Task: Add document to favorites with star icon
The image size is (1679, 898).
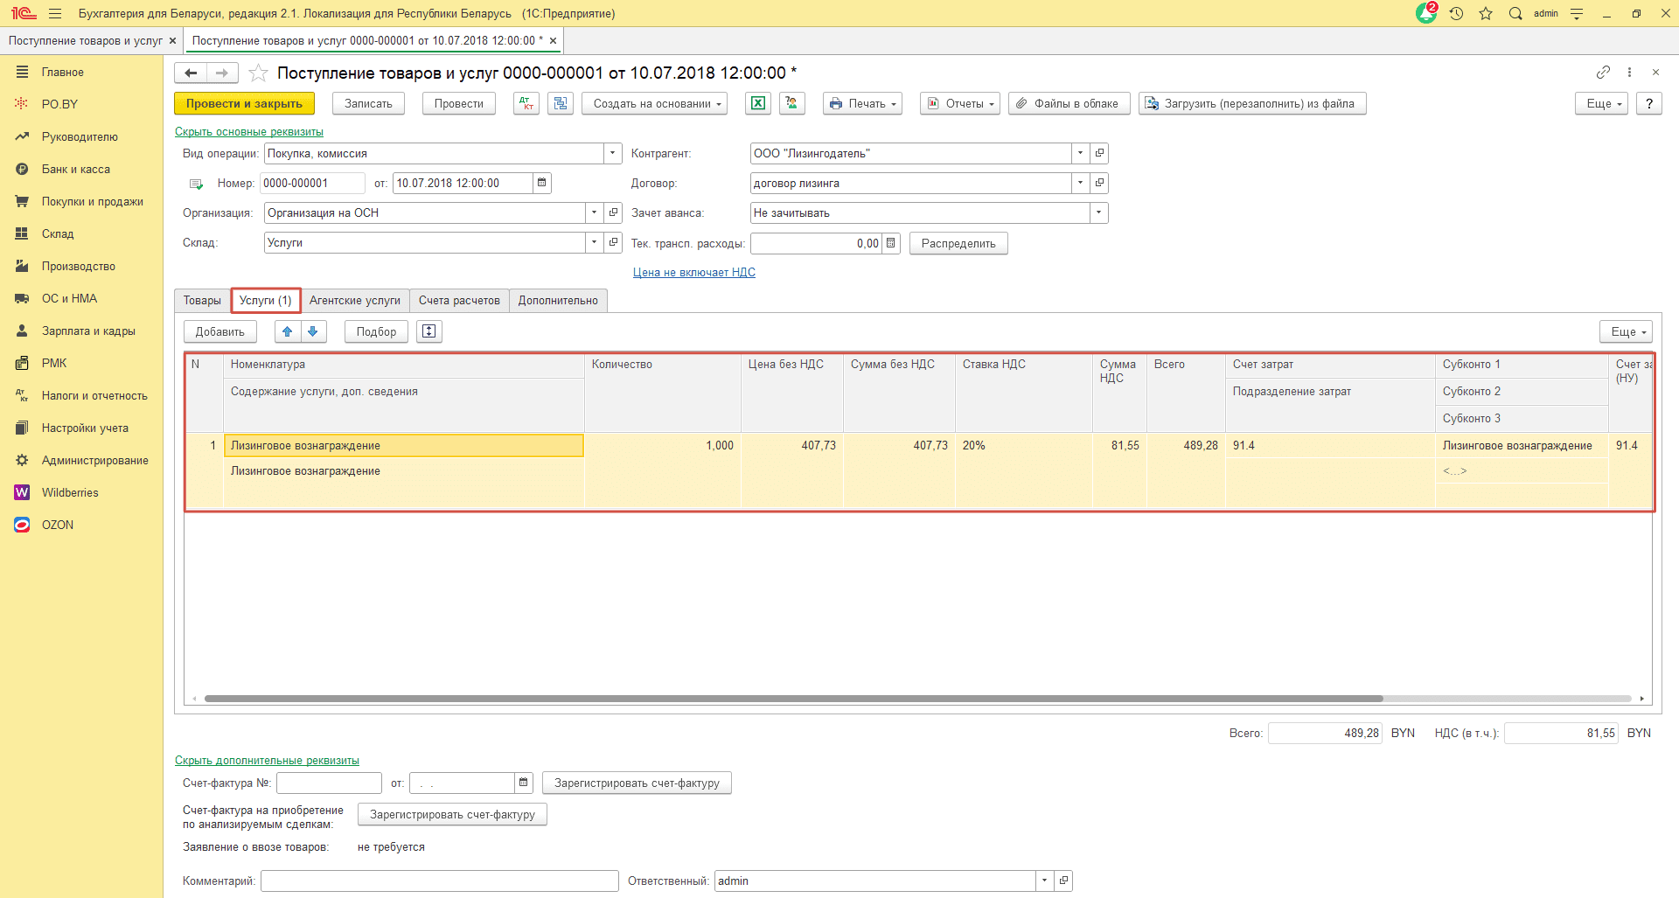Action: point(258,73)
